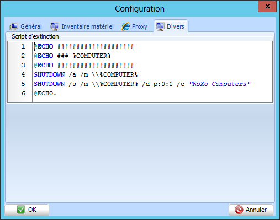Click the Divers tab monitor icon
The width and height of the screenshot is (280, 220).
160,26
